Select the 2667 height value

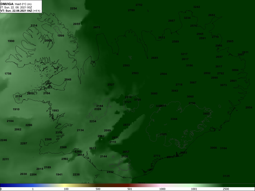(x=172, y=21)
